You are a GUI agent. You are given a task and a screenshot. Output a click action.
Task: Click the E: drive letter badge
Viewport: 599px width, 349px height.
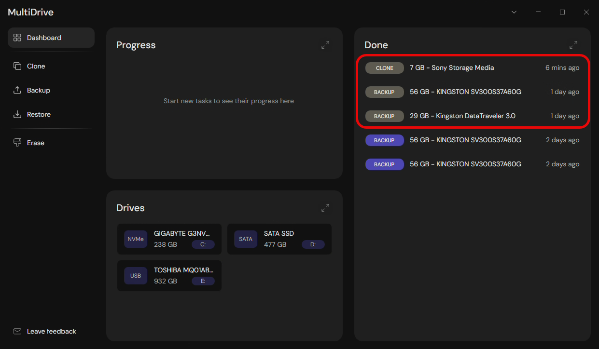pyautogui.click(x=203, y=281)
